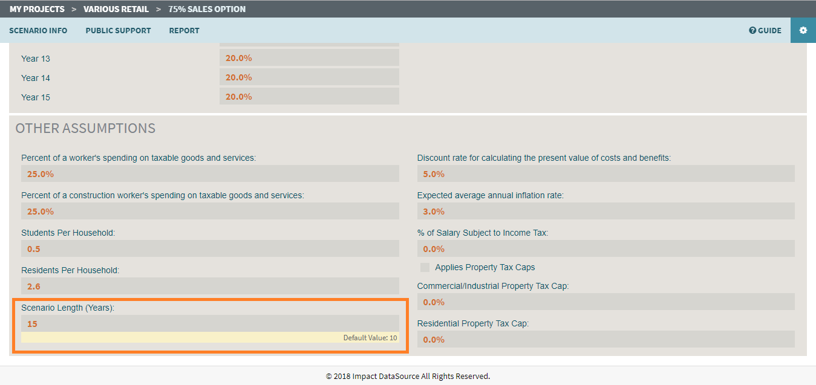Click the worker's taxable spending percent field

(210, 173)
